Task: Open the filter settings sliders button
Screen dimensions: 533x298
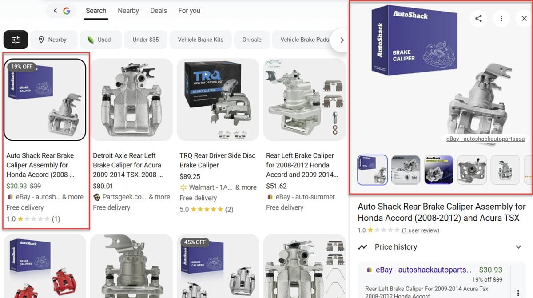Action: click(16, 40)
